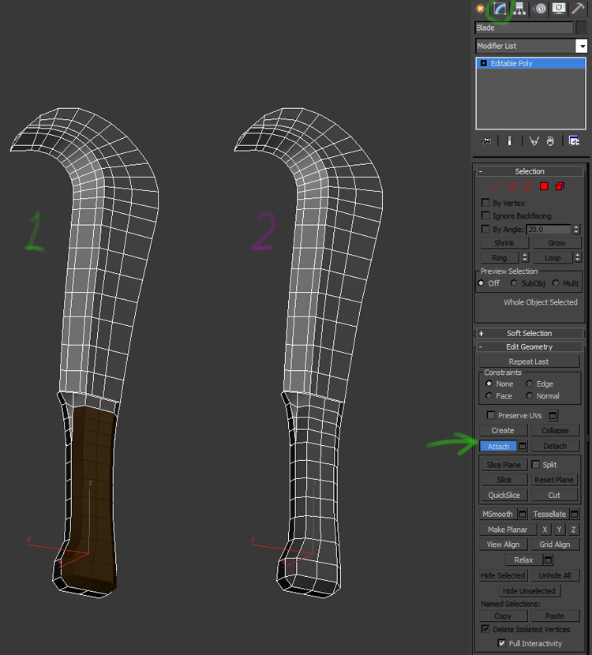
Task: Click the Slice Plane button
Action: point(504,465)
